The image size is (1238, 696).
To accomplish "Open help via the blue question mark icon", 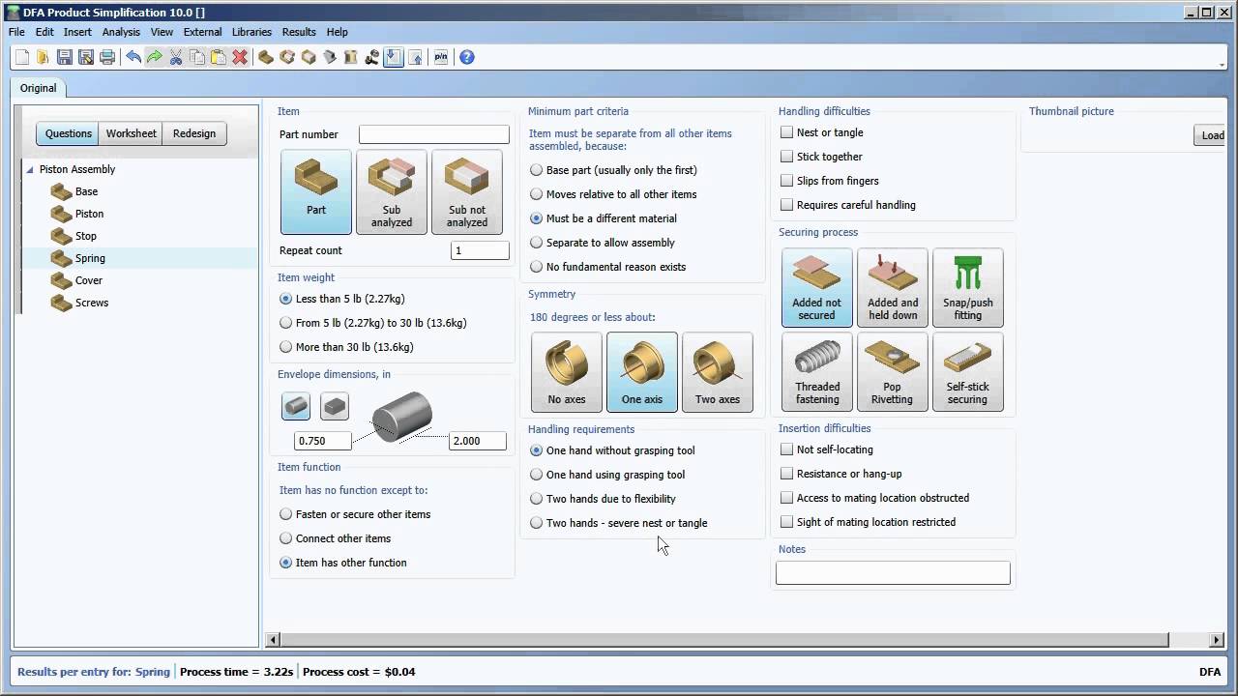I will (467, 57).
